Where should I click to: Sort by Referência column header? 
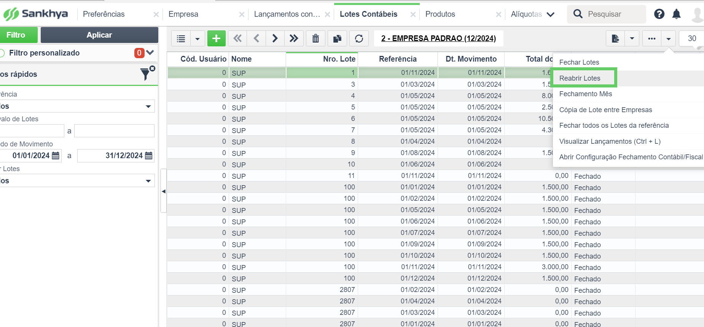tap(398, 59)
